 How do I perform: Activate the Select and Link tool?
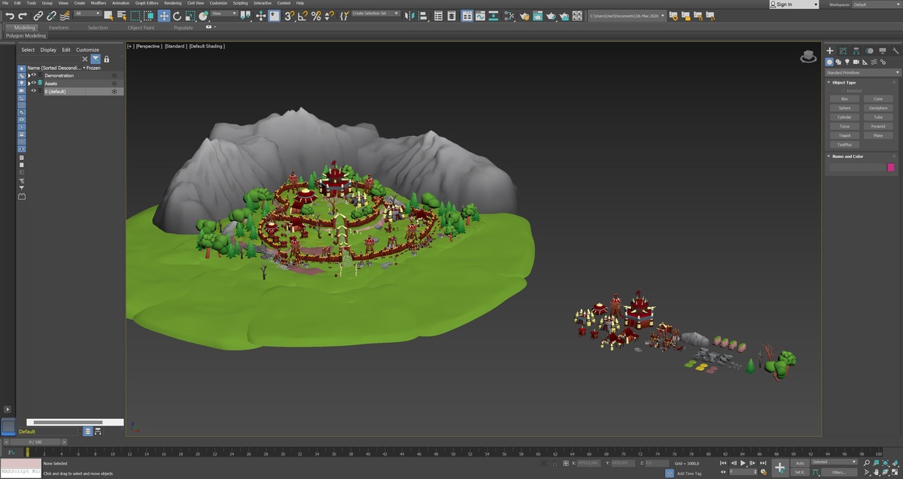pyautogui.click(x=38, y=15)
